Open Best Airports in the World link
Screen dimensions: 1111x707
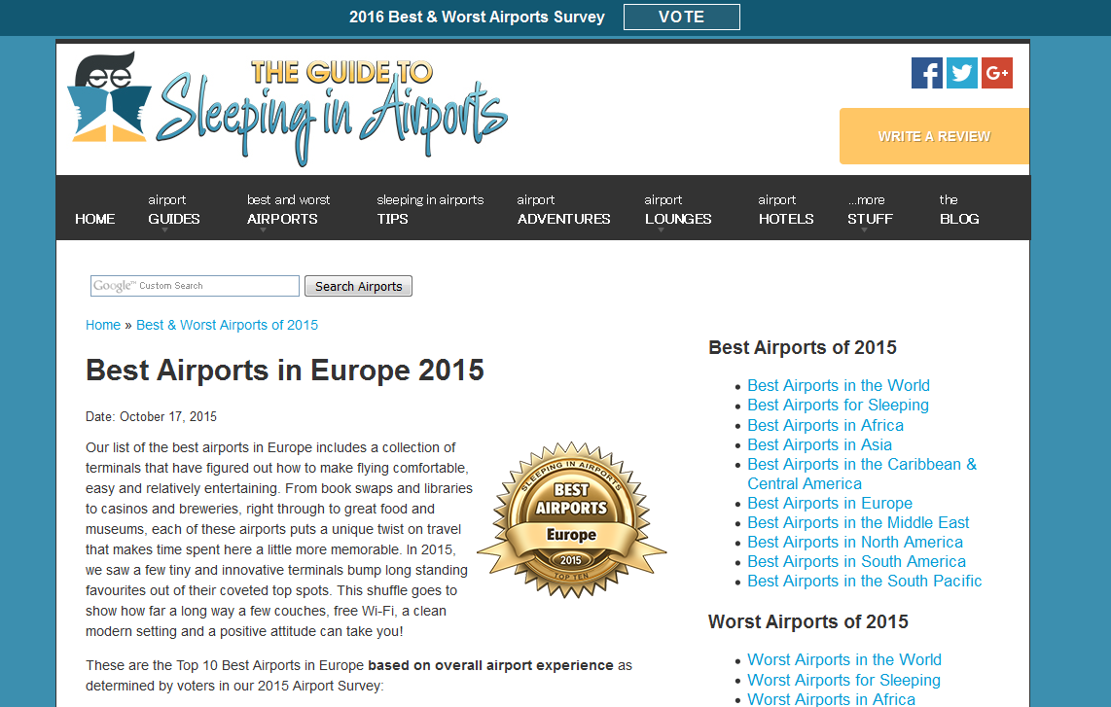pos(839,385)
